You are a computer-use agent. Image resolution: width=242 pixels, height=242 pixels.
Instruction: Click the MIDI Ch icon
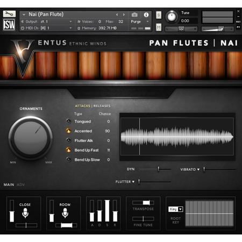coord(23,28)
